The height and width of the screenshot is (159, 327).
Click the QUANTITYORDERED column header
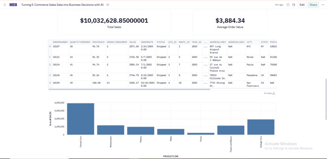pyautogui.click(x=80, y=42)
